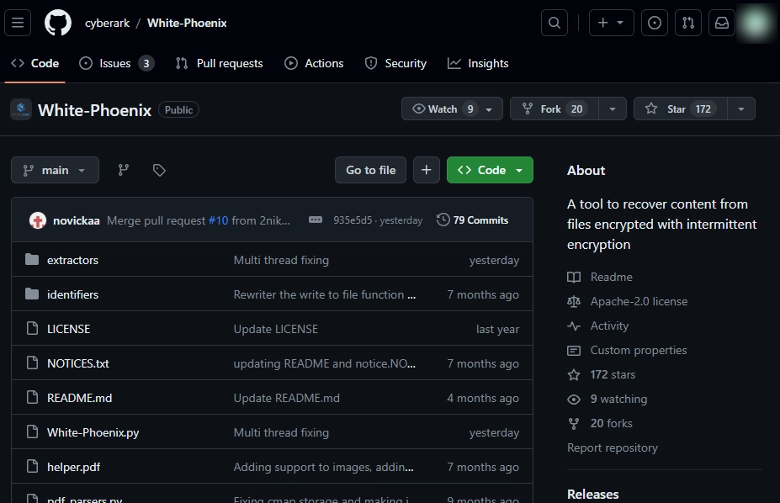Click novickaa's avatar in commit bar
The height and width of the screenshot is (503, 780).
(x=38, y=220)
